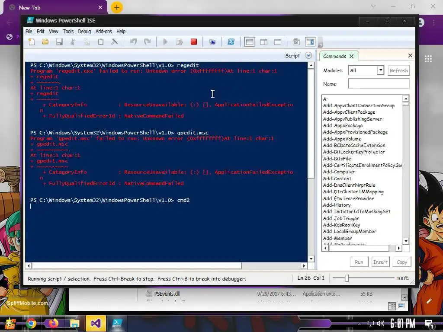
Task: Select the Commands add-on tab
Action: [x=334, y=56]
